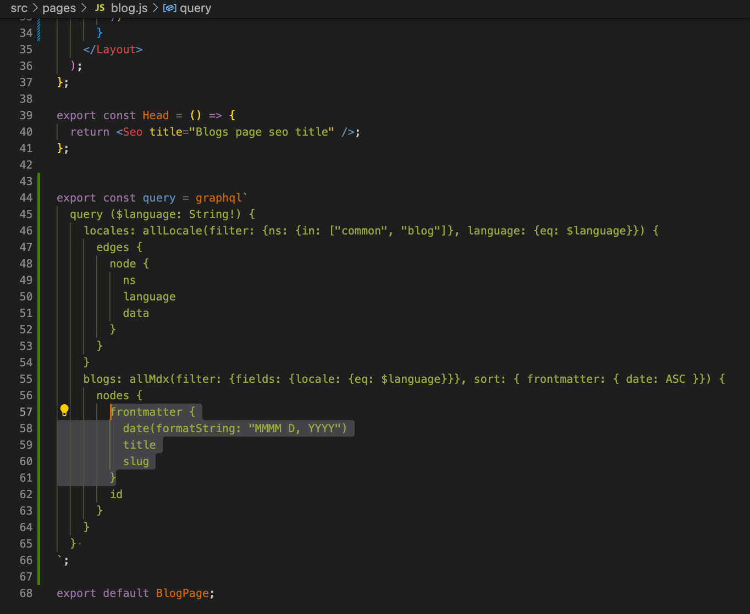Click BlogPage in the export default line

182,593
